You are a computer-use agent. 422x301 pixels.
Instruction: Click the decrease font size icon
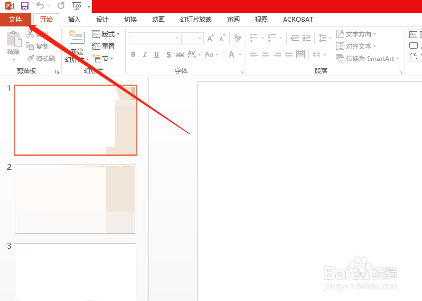pyautogui.click(x=222, y=39)
